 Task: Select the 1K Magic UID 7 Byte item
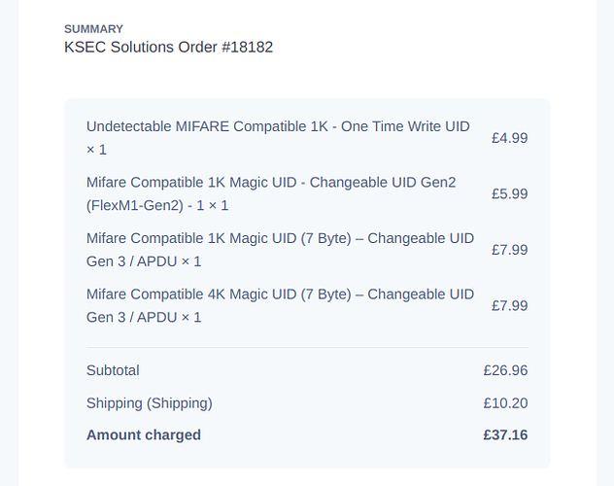coord(280,250)
